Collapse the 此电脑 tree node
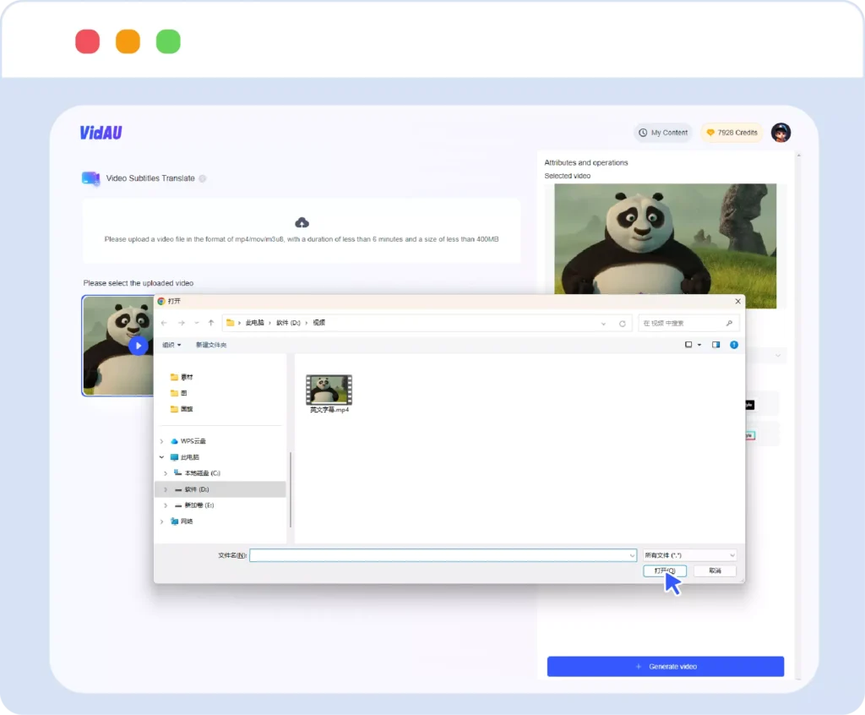 pyautogui.click(x=161, y=457)
